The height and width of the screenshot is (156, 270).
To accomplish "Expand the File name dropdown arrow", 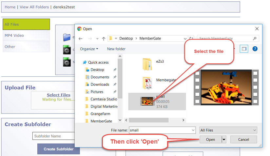I will tap(193, 130).
